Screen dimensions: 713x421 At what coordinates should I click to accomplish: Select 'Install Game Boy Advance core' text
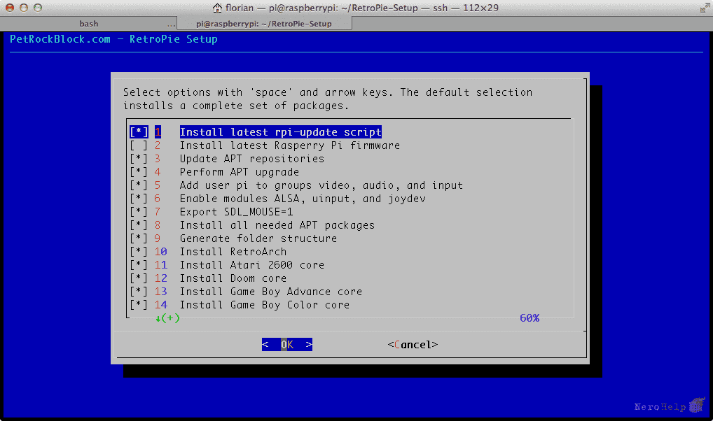(270, 292)
